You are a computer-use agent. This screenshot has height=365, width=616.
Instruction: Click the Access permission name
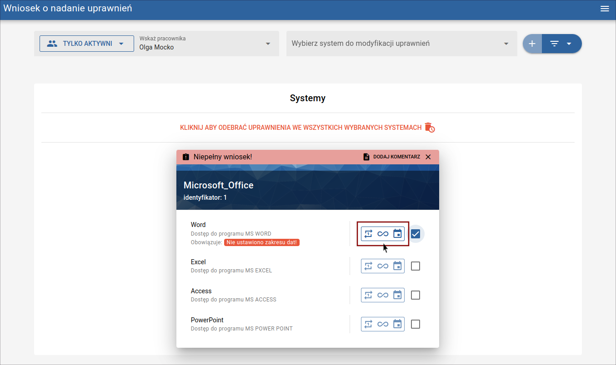point(201,291)
